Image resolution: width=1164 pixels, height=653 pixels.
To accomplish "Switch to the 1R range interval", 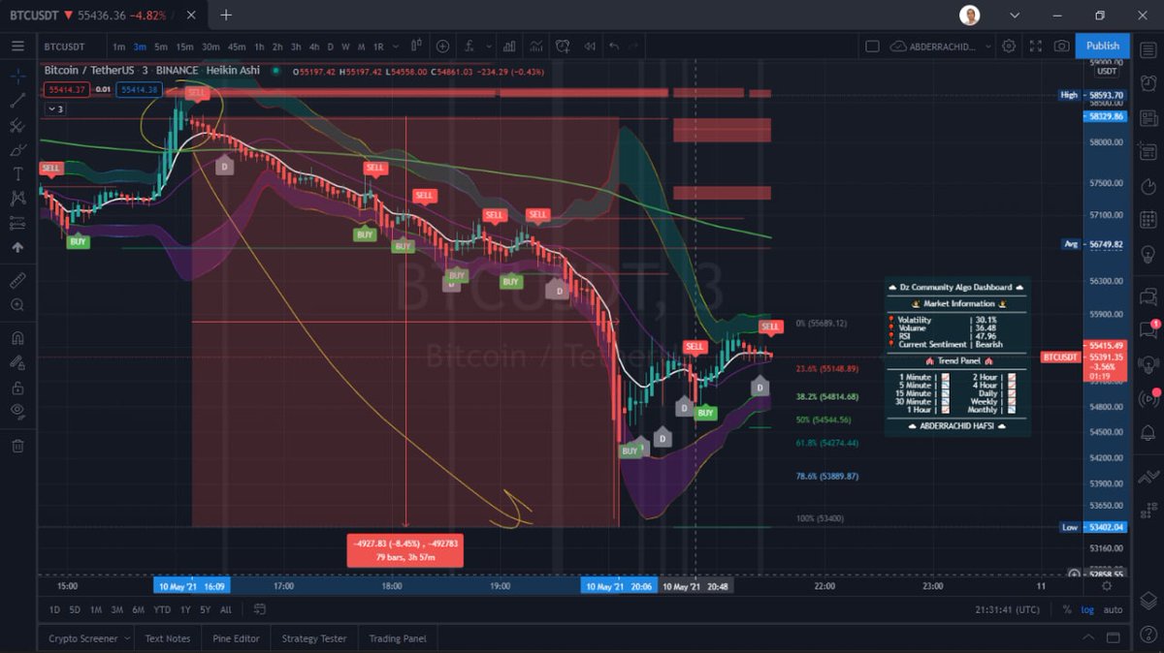I will pos(378,47).
